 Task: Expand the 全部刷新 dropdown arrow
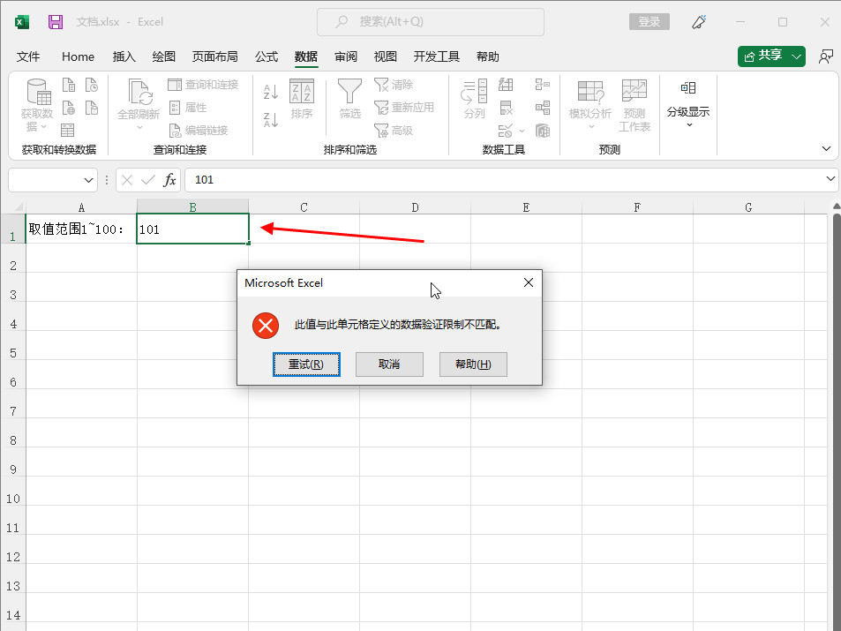[x=139, y=127]
